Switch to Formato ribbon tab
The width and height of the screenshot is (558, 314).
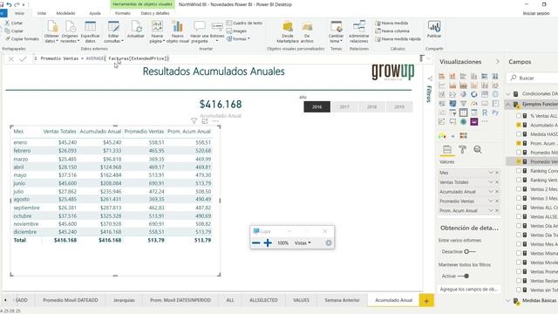coord(123,13)
